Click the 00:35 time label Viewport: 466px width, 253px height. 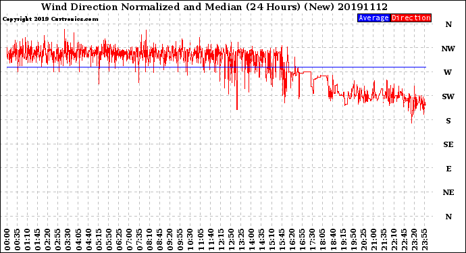[x=18, y=240]
